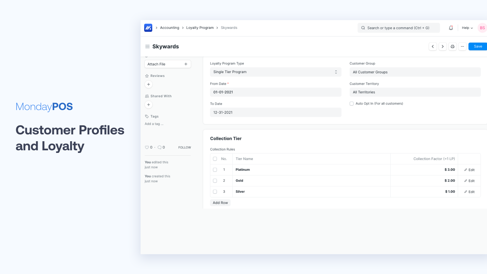Expand the Help menu
The image size is (487, 274).
coord(467,28)
